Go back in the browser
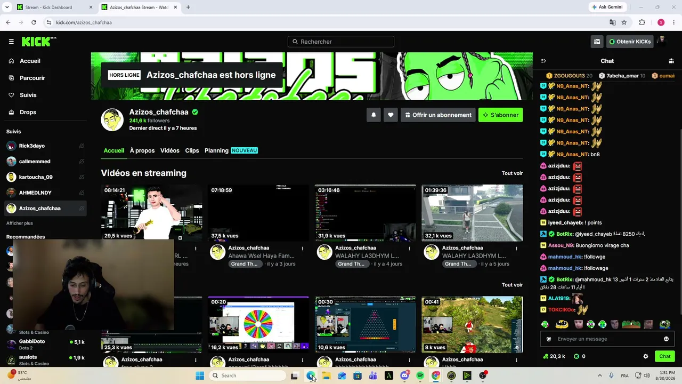This screenshot has width=682, height=384. [8, 22]
